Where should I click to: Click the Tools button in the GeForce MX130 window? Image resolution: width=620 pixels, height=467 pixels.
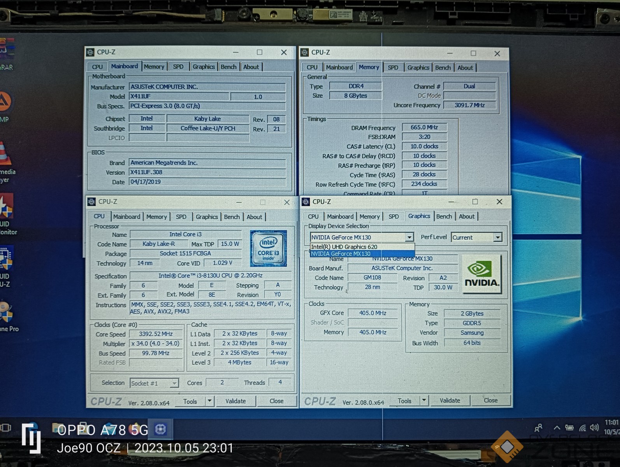405,400
